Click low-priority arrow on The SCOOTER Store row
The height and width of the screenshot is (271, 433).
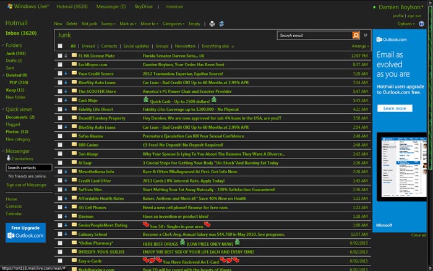click(x=66, y=91)
